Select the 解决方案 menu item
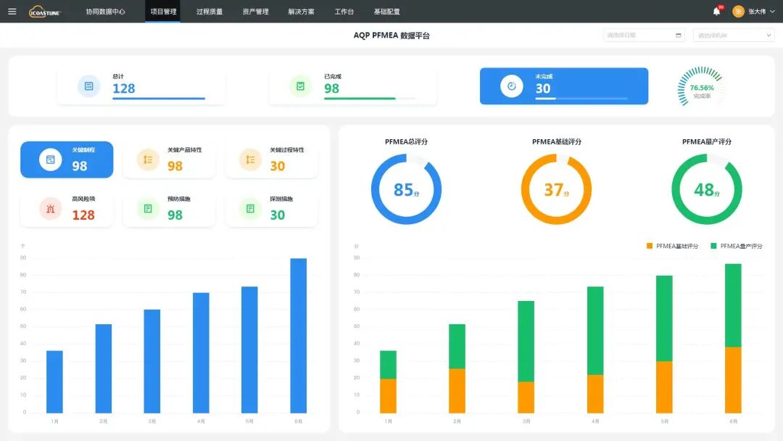 click(x=301, y=12)
